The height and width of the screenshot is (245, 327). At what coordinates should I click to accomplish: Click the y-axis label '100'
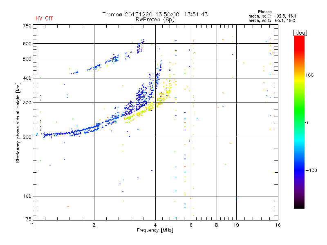point(27,196)
